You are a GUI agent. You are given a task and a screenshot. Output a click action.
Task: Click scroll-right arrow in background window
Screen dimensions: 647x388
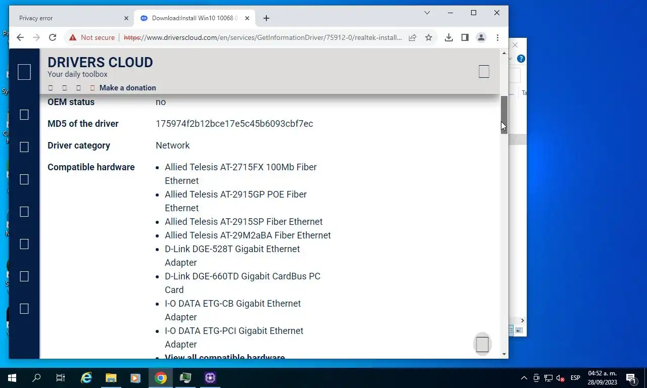tap(522, 320)
